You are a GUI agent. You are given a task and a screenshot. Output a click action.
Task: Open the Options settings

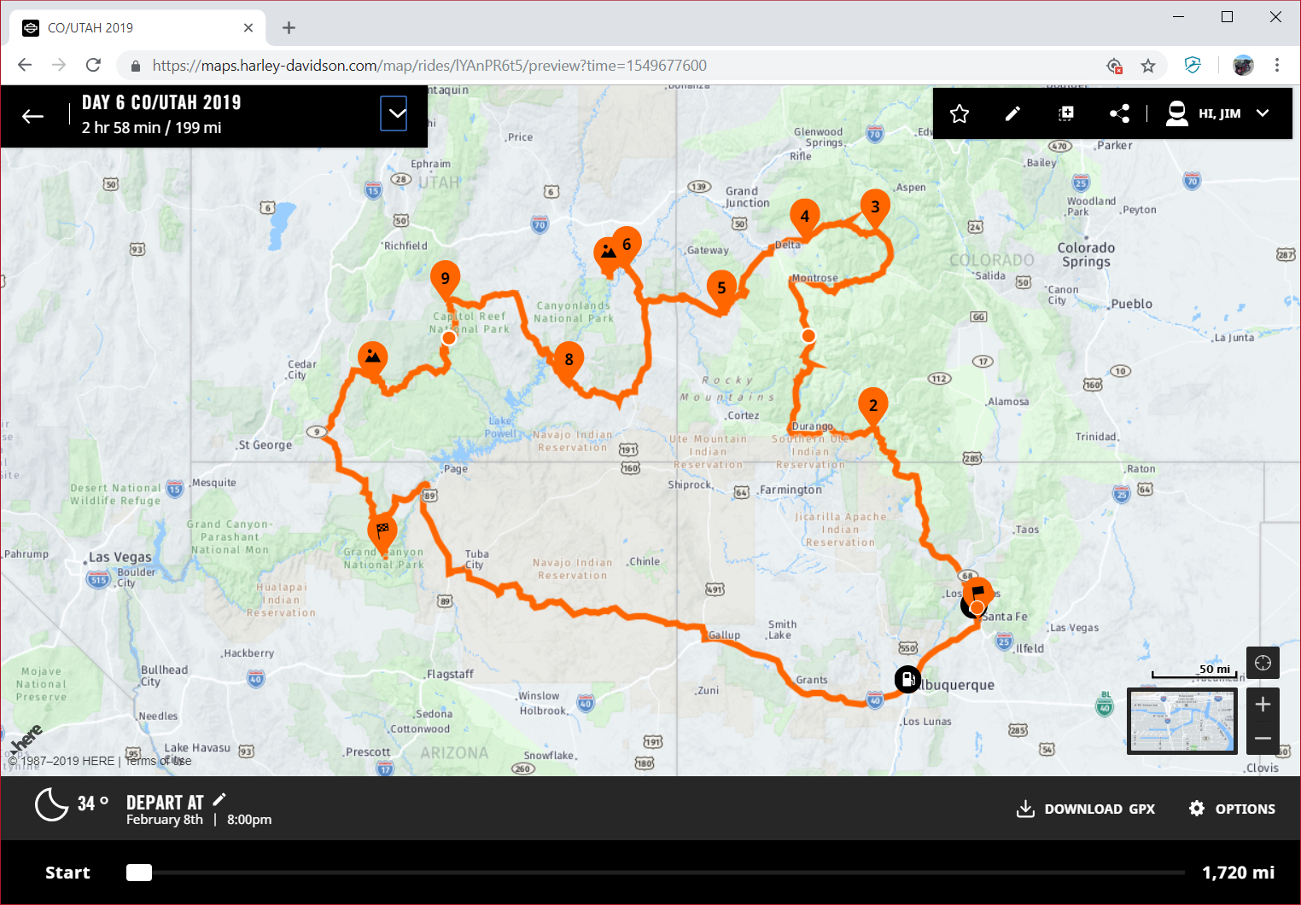[1232, 809]
